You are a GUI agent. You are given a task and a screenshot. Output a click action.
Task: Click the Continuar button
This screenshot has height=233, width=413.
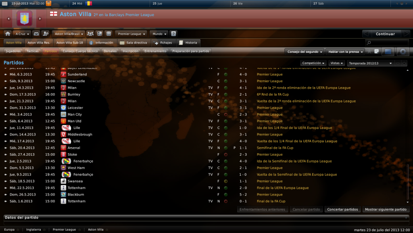(385, 34)
